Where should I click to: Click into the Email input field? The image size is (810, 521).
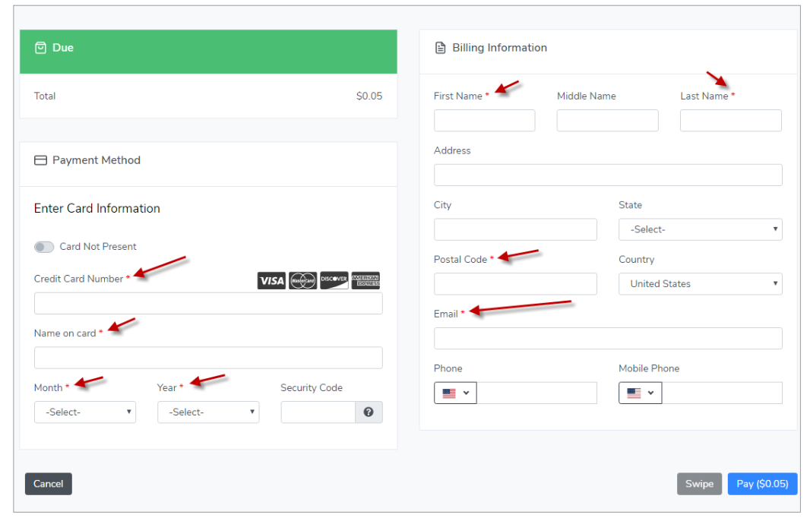608,339
